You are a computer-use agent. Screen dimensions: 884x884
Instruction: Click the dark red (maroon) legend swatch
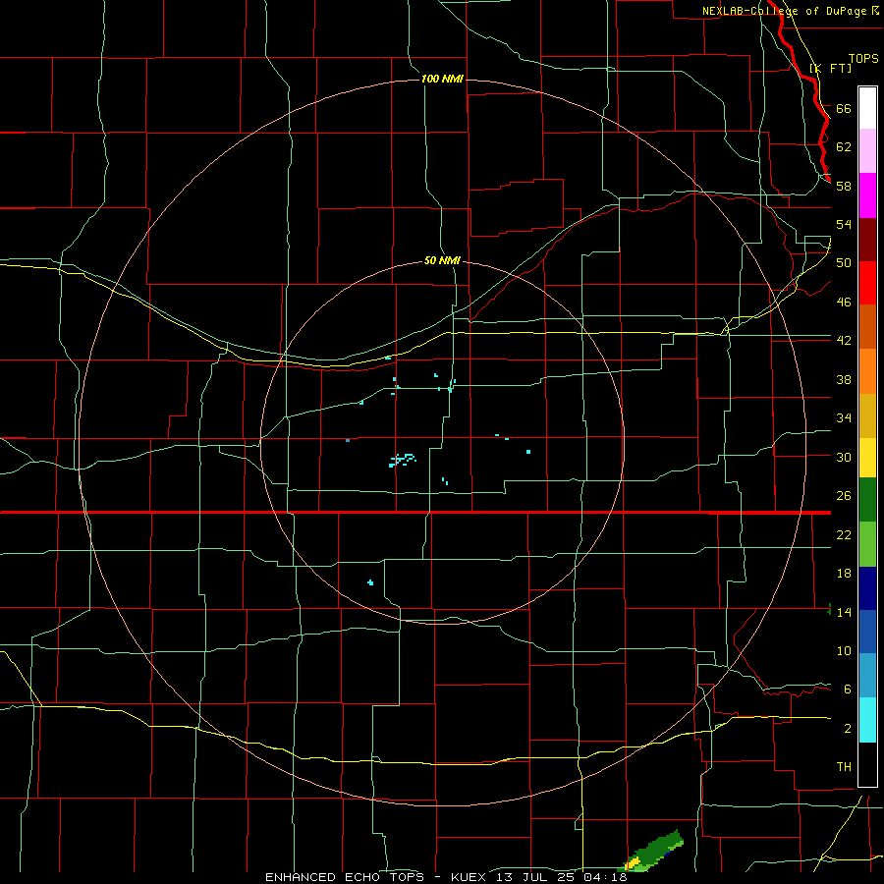point(867,239)
